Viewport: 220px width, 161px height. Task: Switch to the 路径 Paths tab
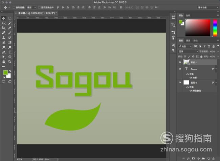point(195,41)
